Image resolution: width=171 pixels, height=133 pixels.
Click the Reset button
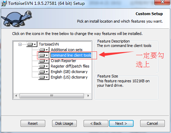pos(33,123)
